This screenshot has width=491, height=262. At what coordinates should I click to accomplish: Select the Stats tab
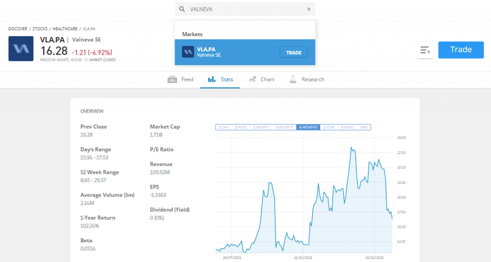(220, 80)
